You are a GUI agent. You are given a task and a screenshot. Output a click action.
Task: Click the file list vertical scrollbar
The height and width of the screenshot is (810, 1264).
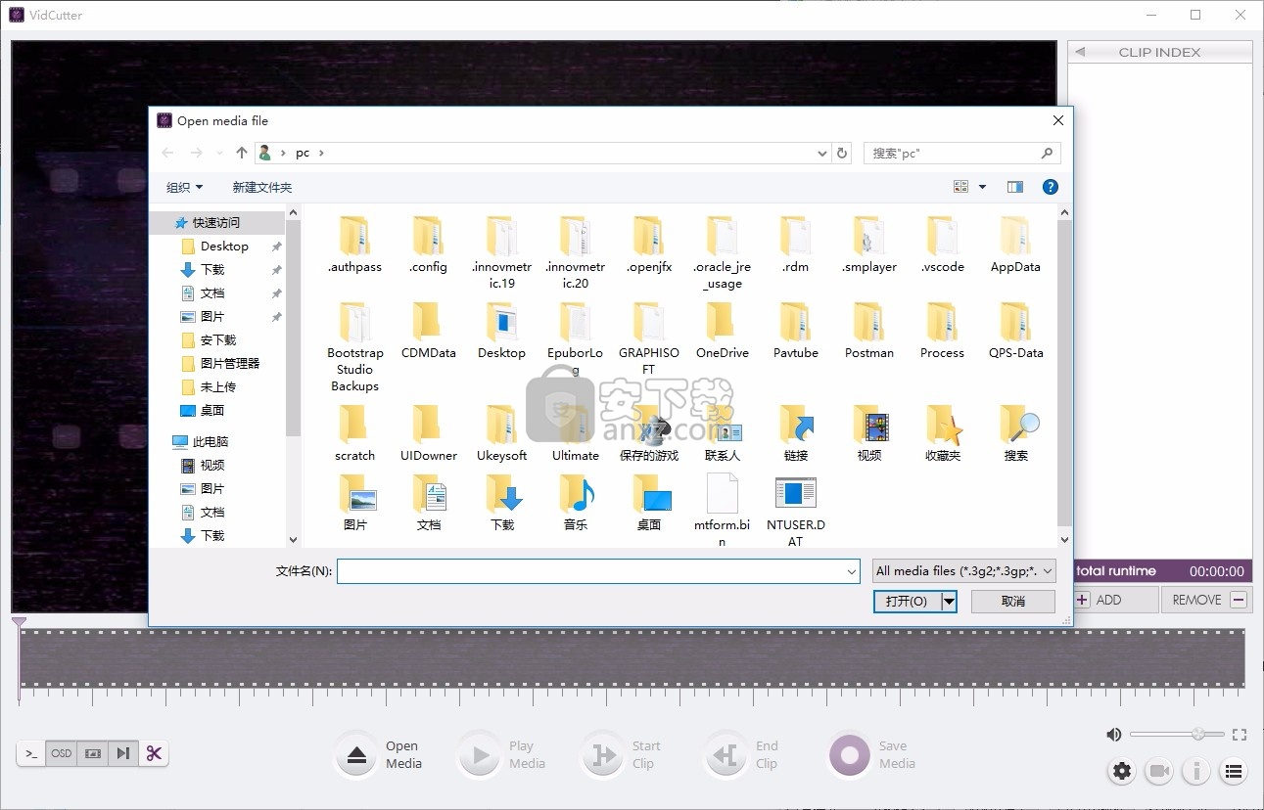(x=1065, y=376)
